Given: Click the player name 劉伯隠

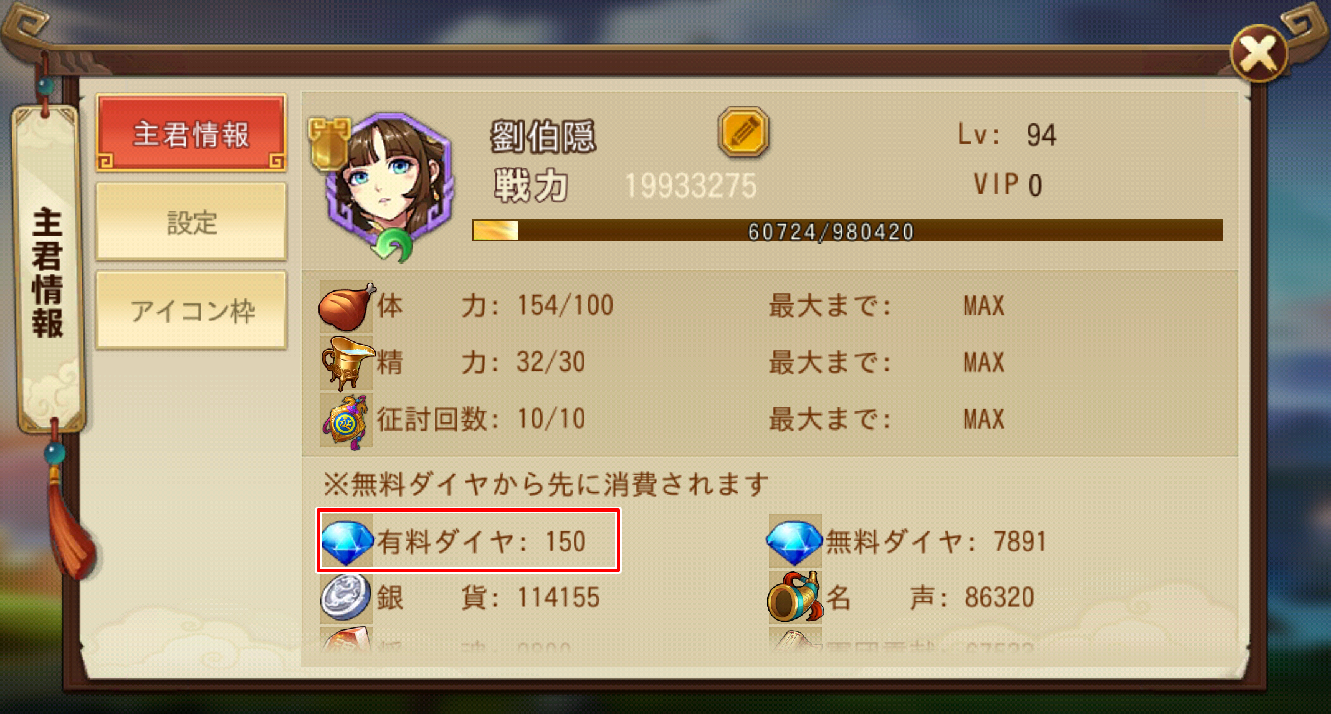Looking at the screenshot, I should coord(543,136).
